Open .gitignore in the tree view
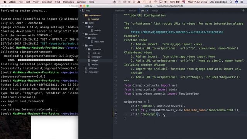 93,68
